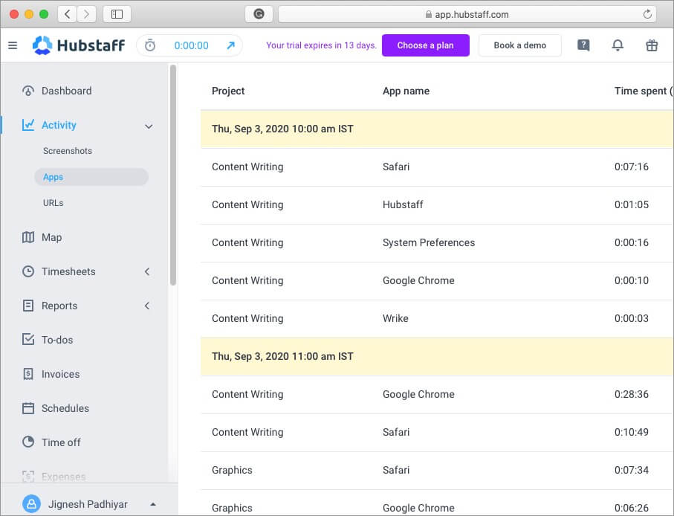Viewport: 674px width, 516px height.
Task: Open the help question mark icon
Action: [583, 45]
